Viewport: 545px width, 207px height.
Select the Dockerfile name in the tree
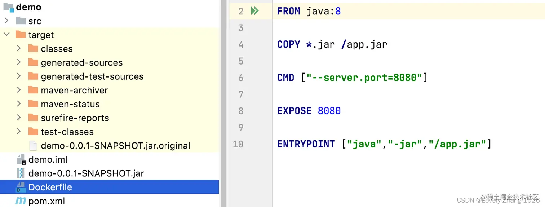click(x=50, y=187)
